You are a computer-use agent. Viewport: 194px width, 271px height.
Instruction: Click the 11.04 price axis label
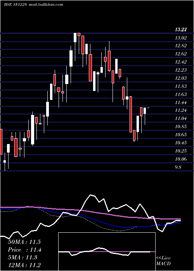point(181,118)
